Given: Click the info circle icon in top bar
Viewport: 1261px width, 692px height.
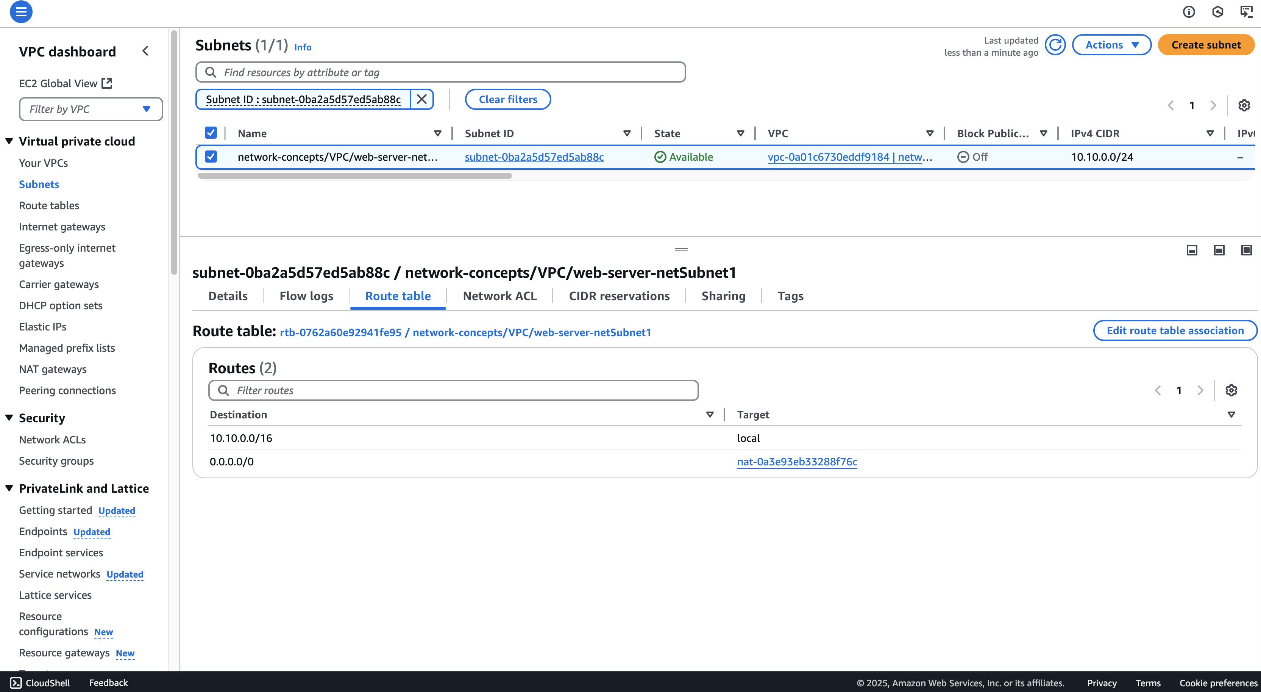Looking at the screenshot, I should pyautogui.click(x=1189, y=12).
